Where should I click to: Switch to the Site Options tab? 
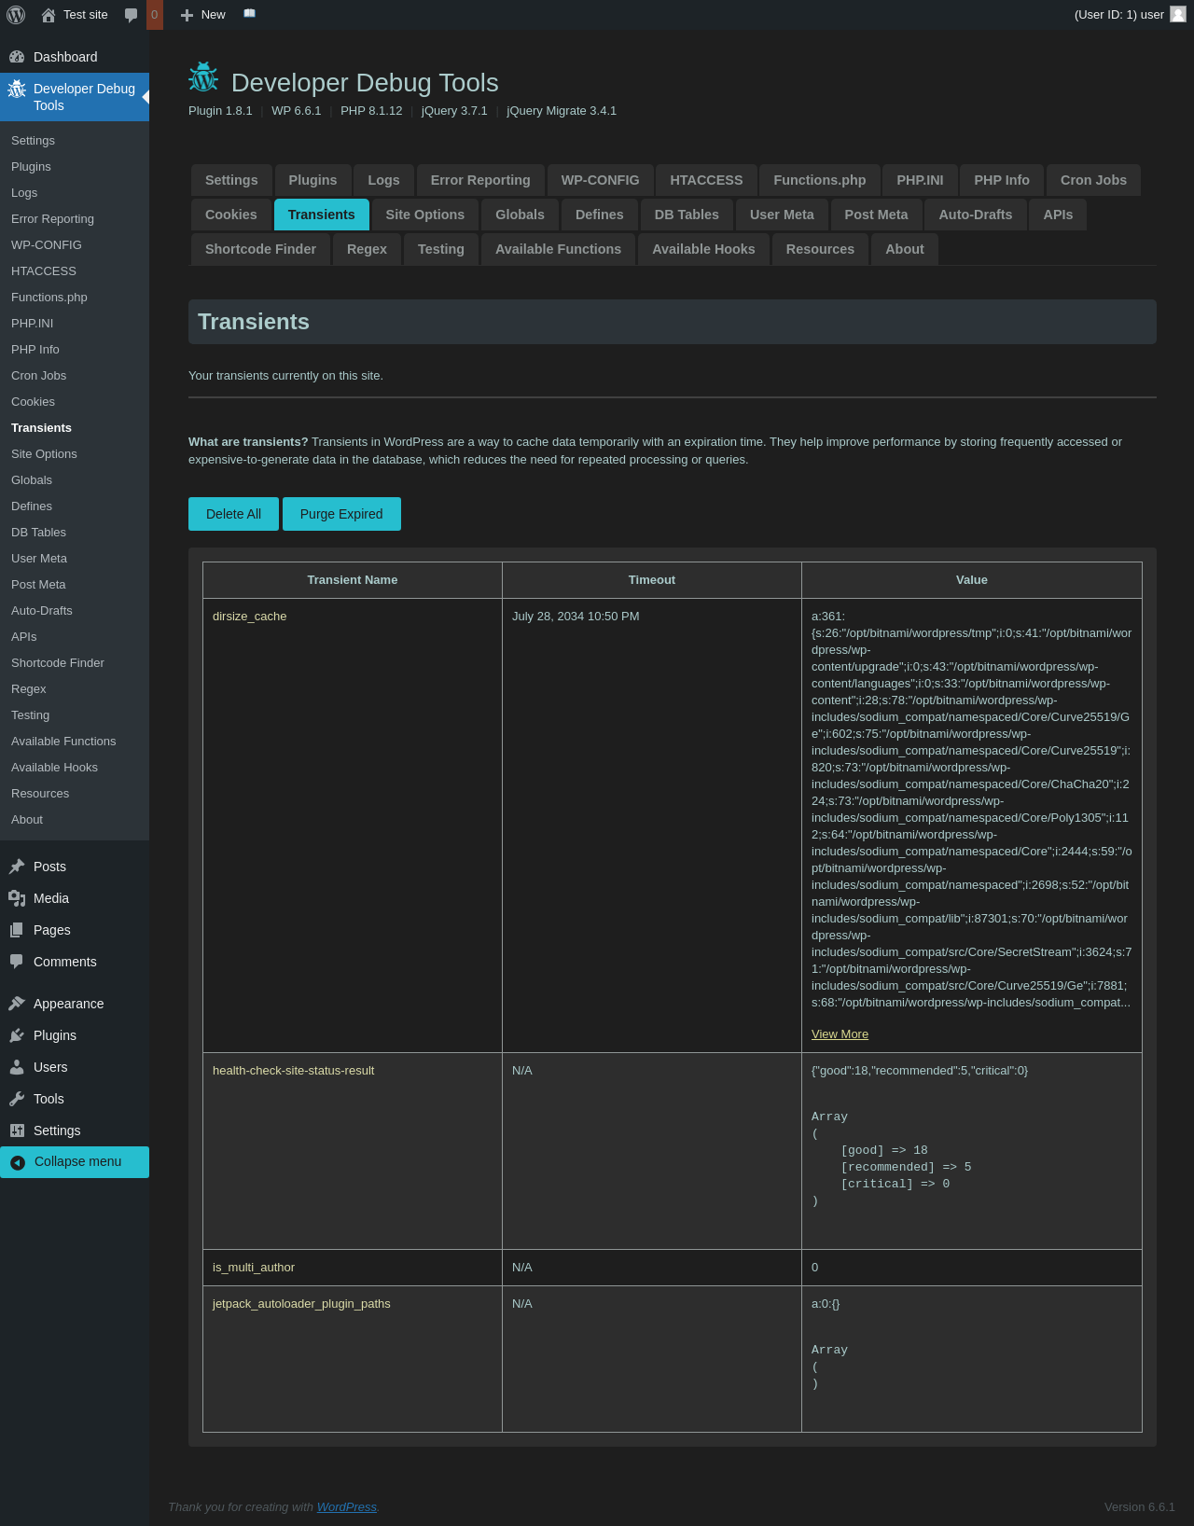click(x=424, y=215)
